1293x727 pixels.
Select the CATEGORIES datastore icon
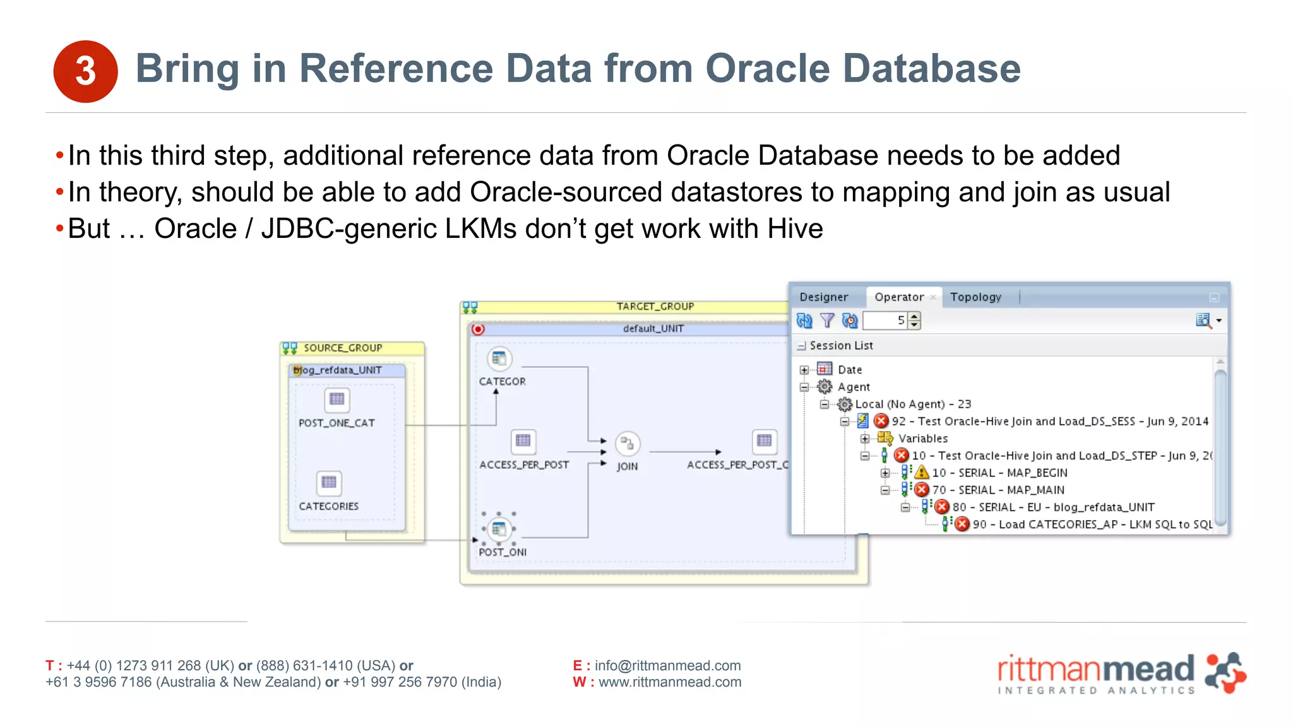coord(329,483)
